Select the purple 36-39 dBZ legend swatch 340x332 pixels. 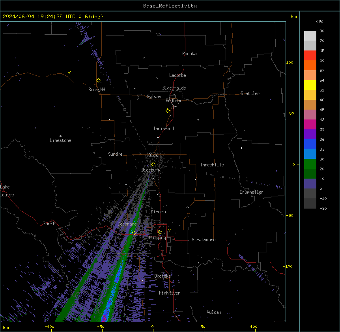310,134
